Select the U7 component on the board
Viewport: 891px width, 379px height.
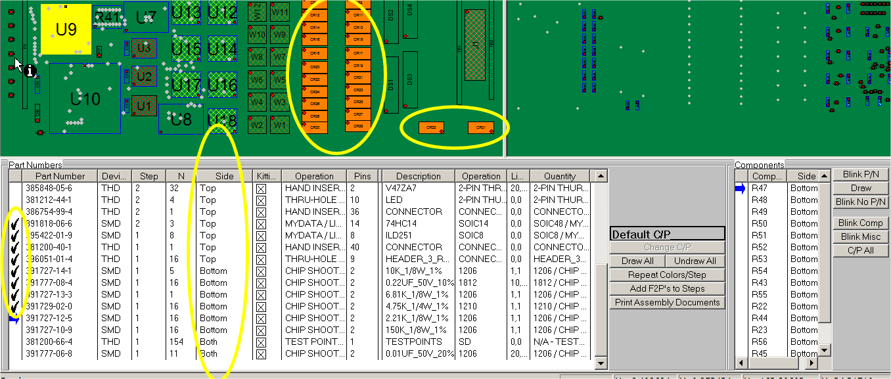tap(146, 18)
